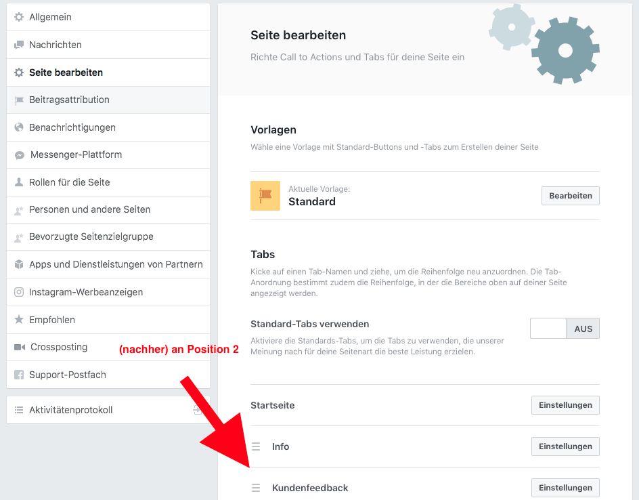The width and height of the screenshot is (639, 500).
Task: Click the star icon beside Empfohlen
Action: tap(19, 320)
